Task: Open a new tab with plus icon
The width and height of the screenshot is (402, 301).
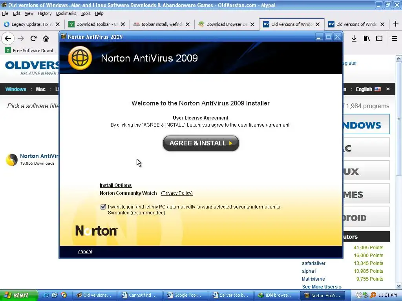Action: coord(396,24)
